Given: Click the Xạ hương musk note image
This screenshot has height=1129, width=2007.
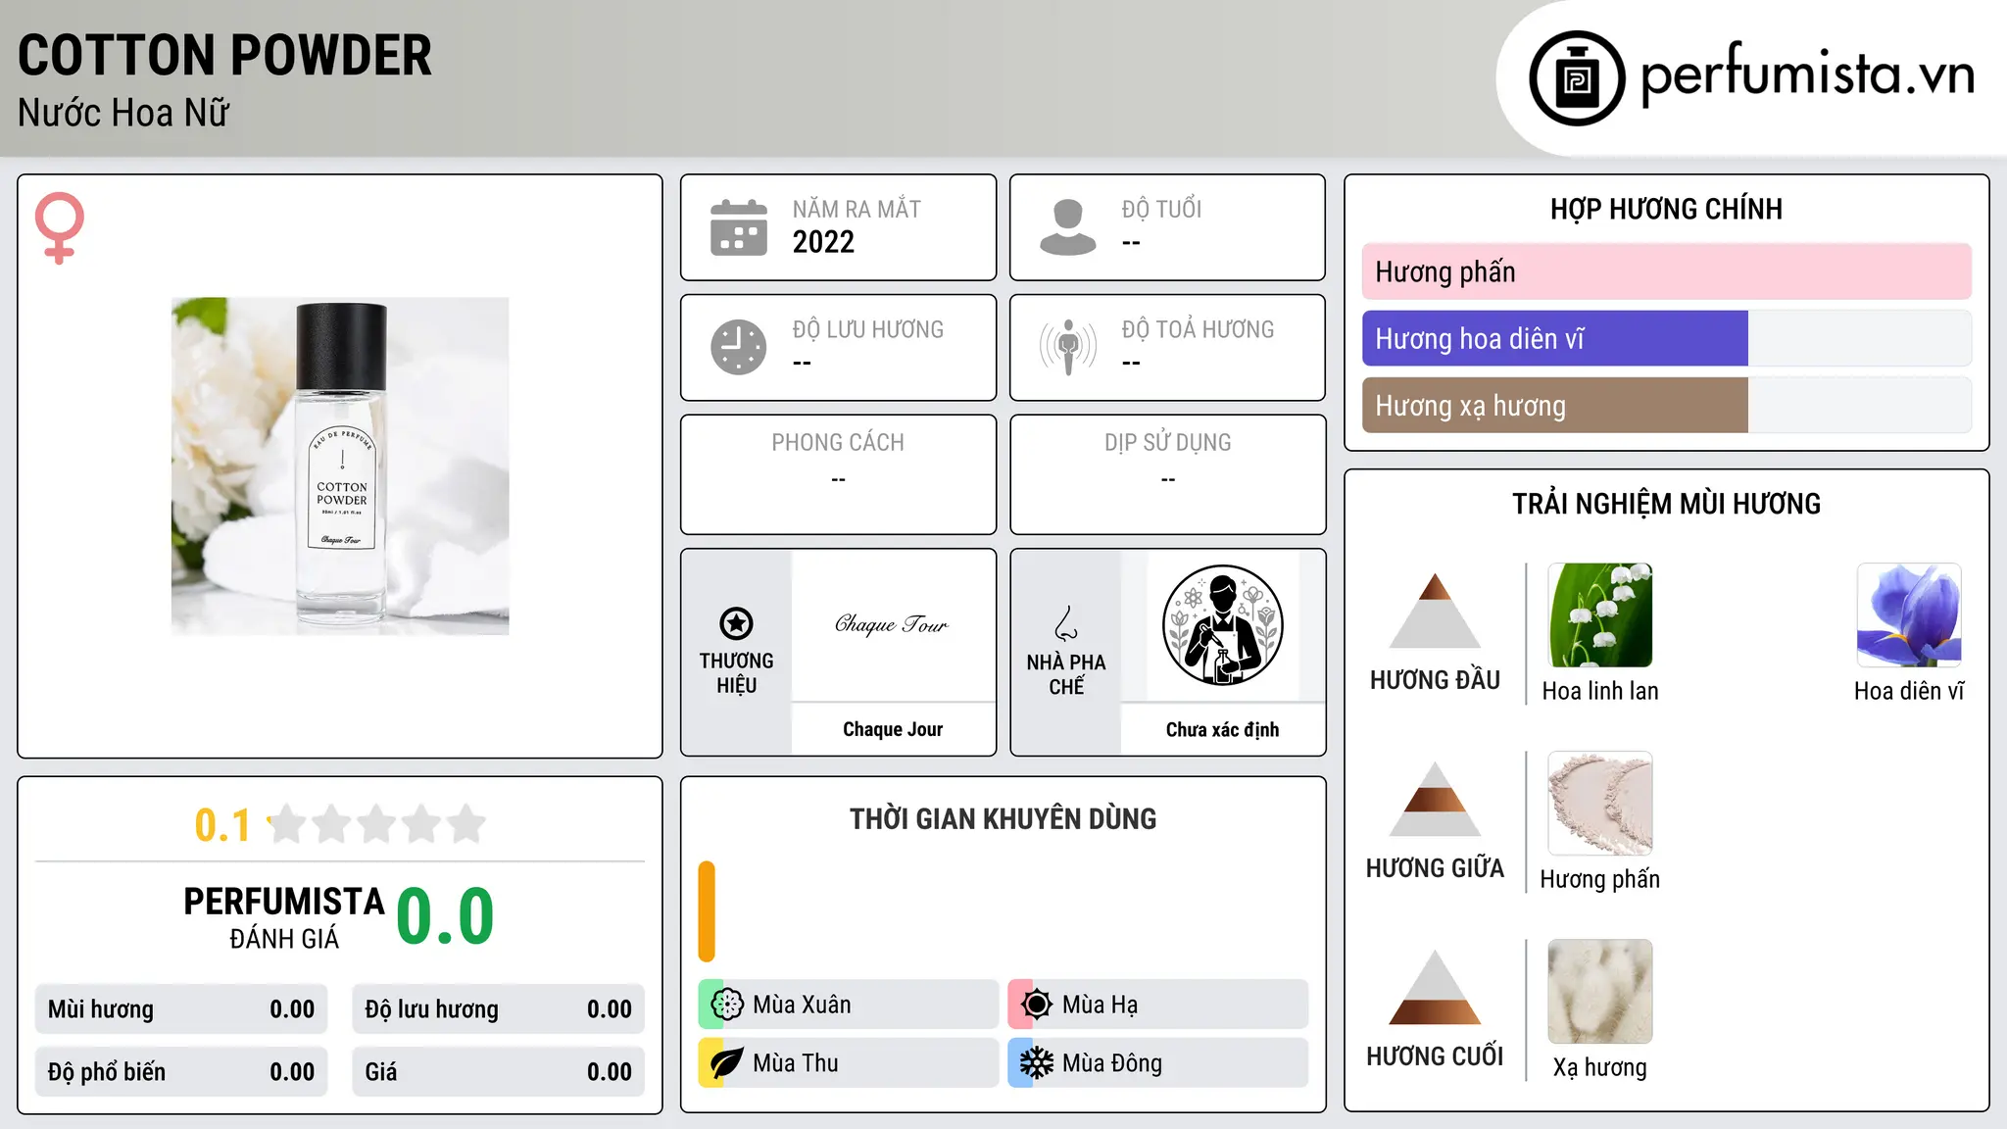Looking at the screenshot, I should [x=1600, y=992].
